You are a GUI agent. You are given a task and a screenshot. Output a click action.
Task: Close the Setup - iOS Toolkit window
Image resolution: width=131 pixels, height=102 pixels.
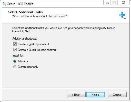124,3
